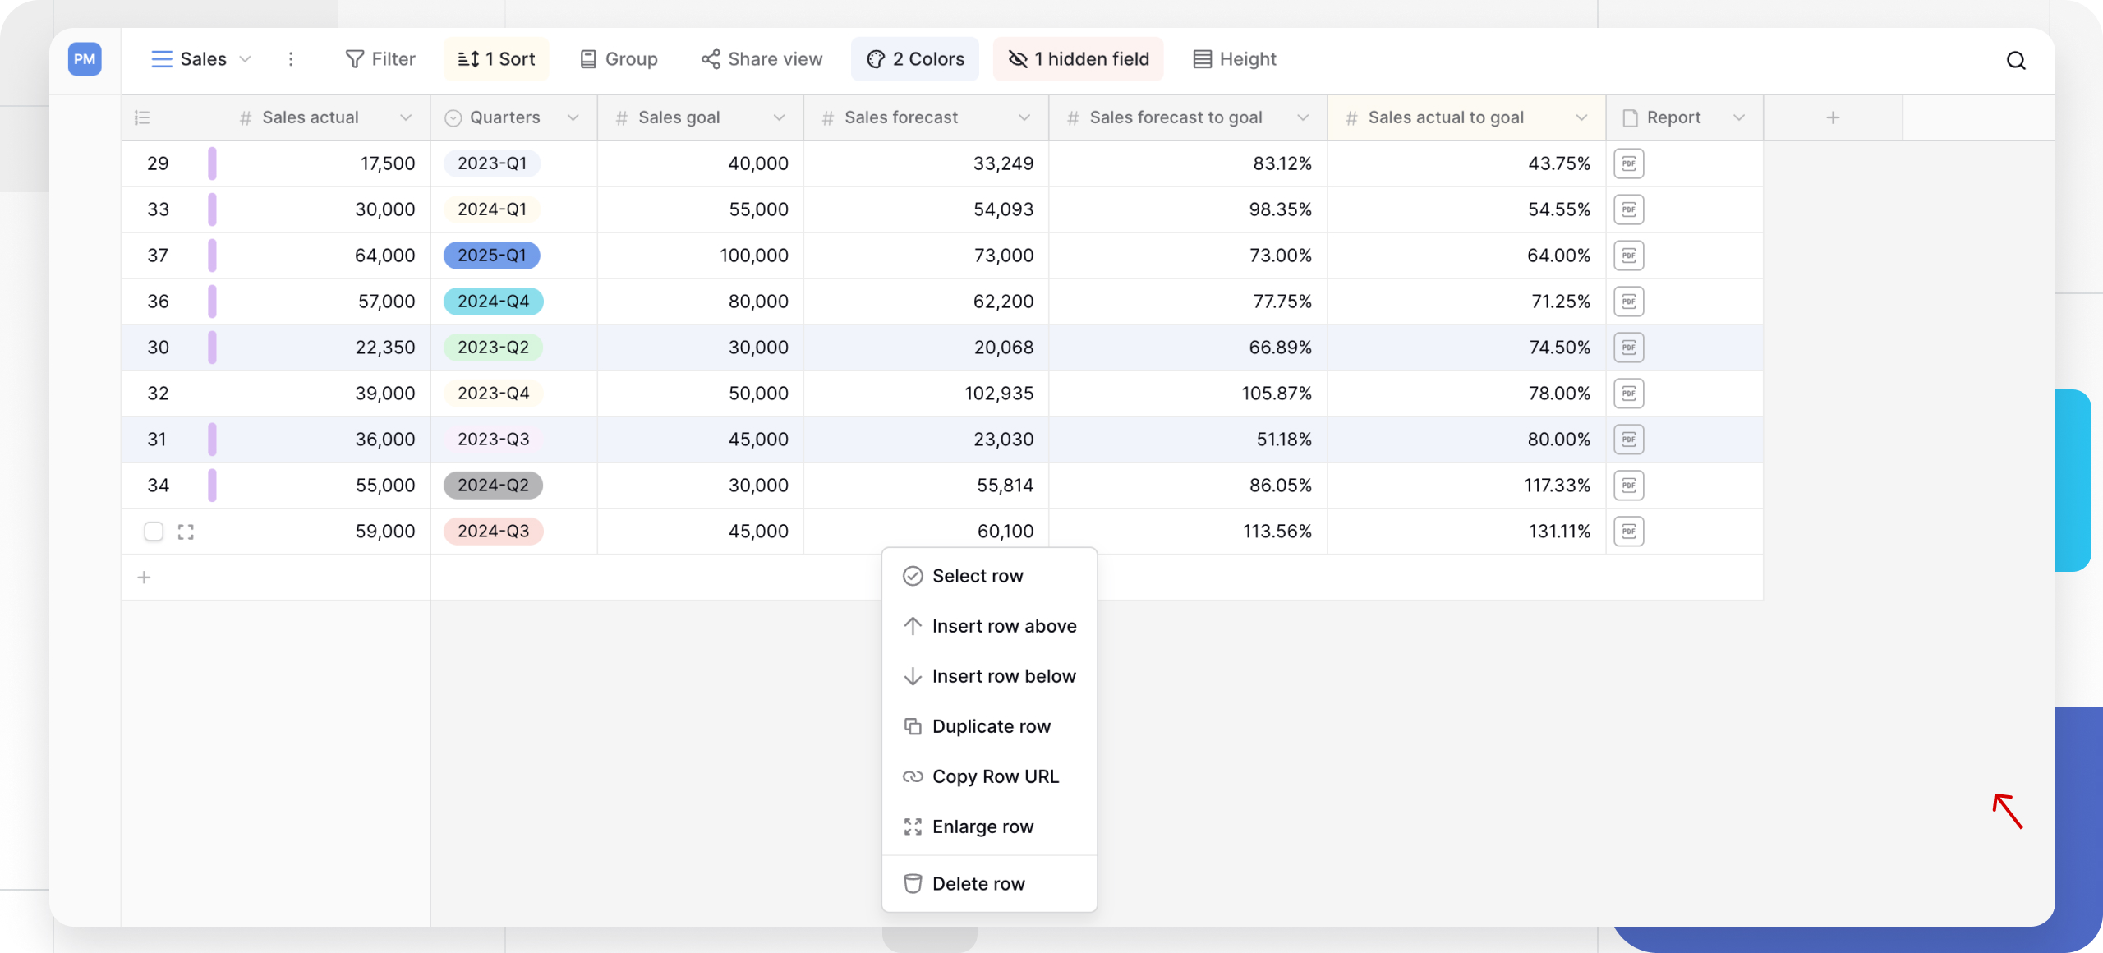Open the Quarters column dropdown

[573, 117]
